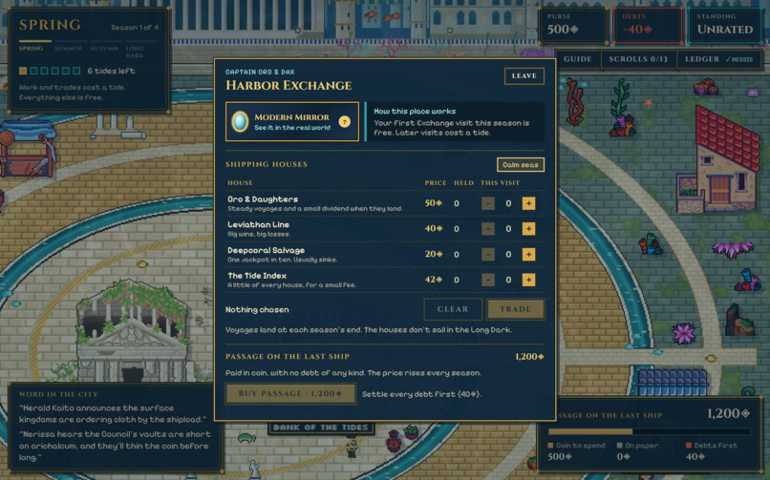Decrease Oro & Daughters shares with minus
This screenshot has width=770, height=480.
pos(487,203)
